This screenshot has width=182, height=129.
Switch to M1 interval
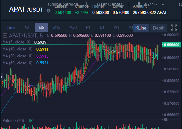pyautogui.click(x=27, y=28)
